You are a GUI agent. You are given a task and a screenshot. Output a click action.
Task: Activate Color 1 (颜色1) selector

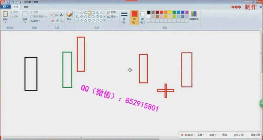click(x=134, y=16)
